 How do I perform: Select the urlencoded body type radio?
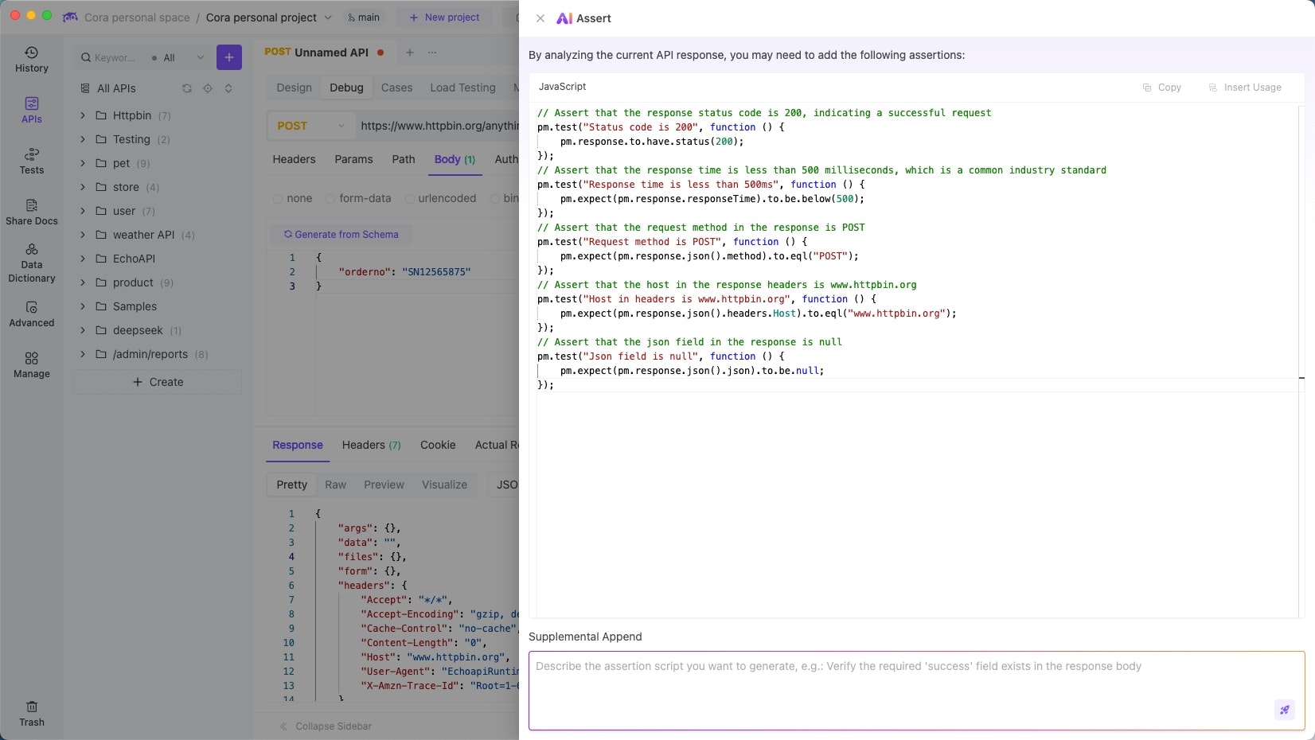(410, 199)
